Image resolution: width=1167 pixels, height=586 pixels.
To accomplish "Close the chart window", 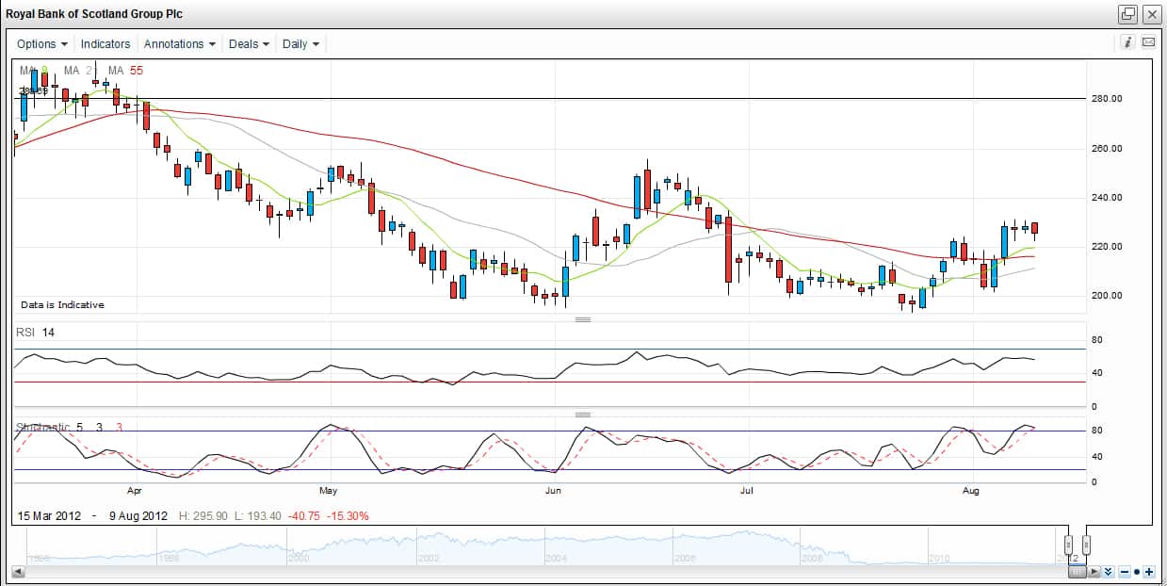I will click(x=1152, y=14).
